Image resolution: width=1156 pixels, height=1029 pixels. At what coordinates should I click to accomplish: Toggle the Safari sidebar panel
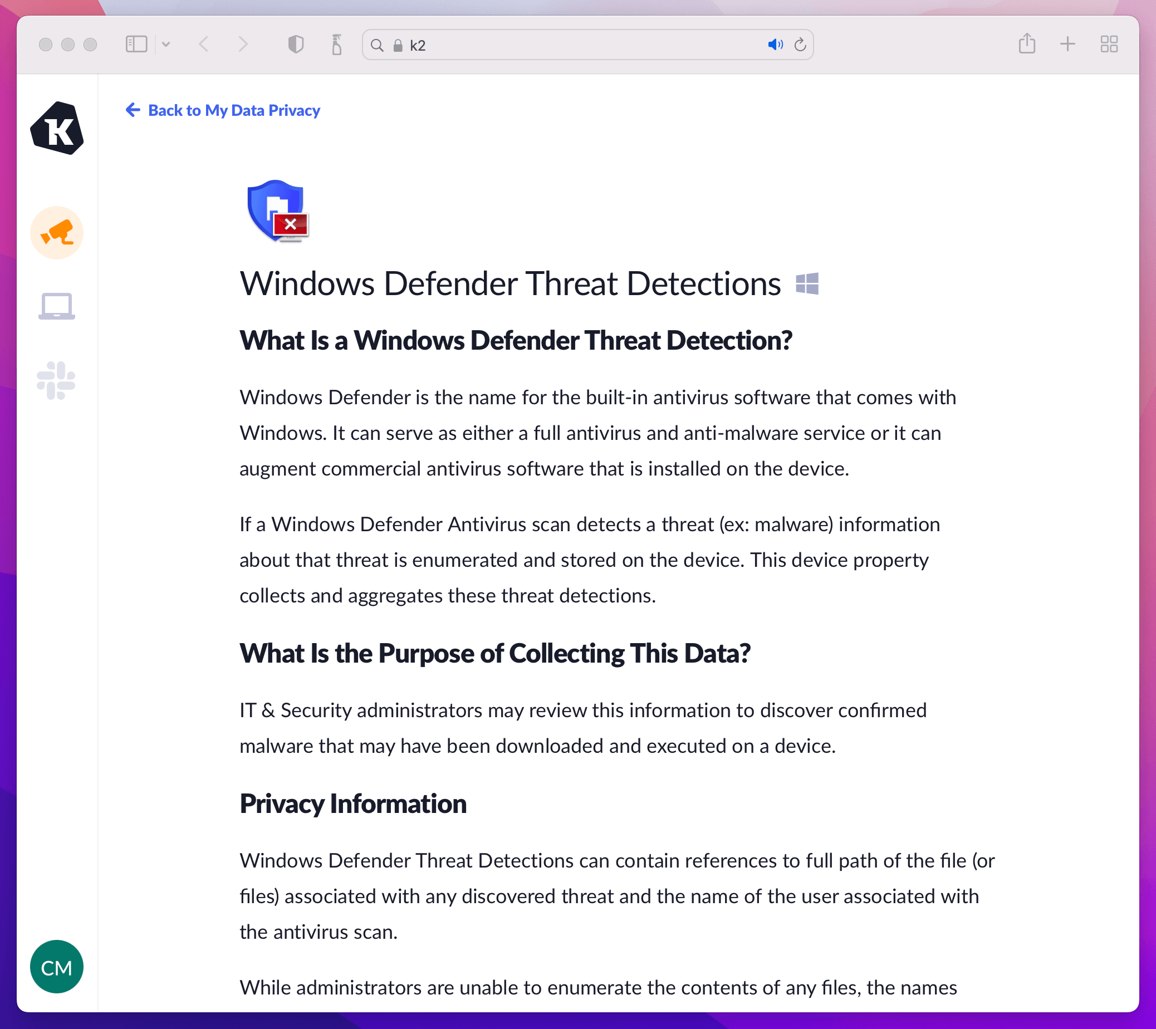pos(136,44)
